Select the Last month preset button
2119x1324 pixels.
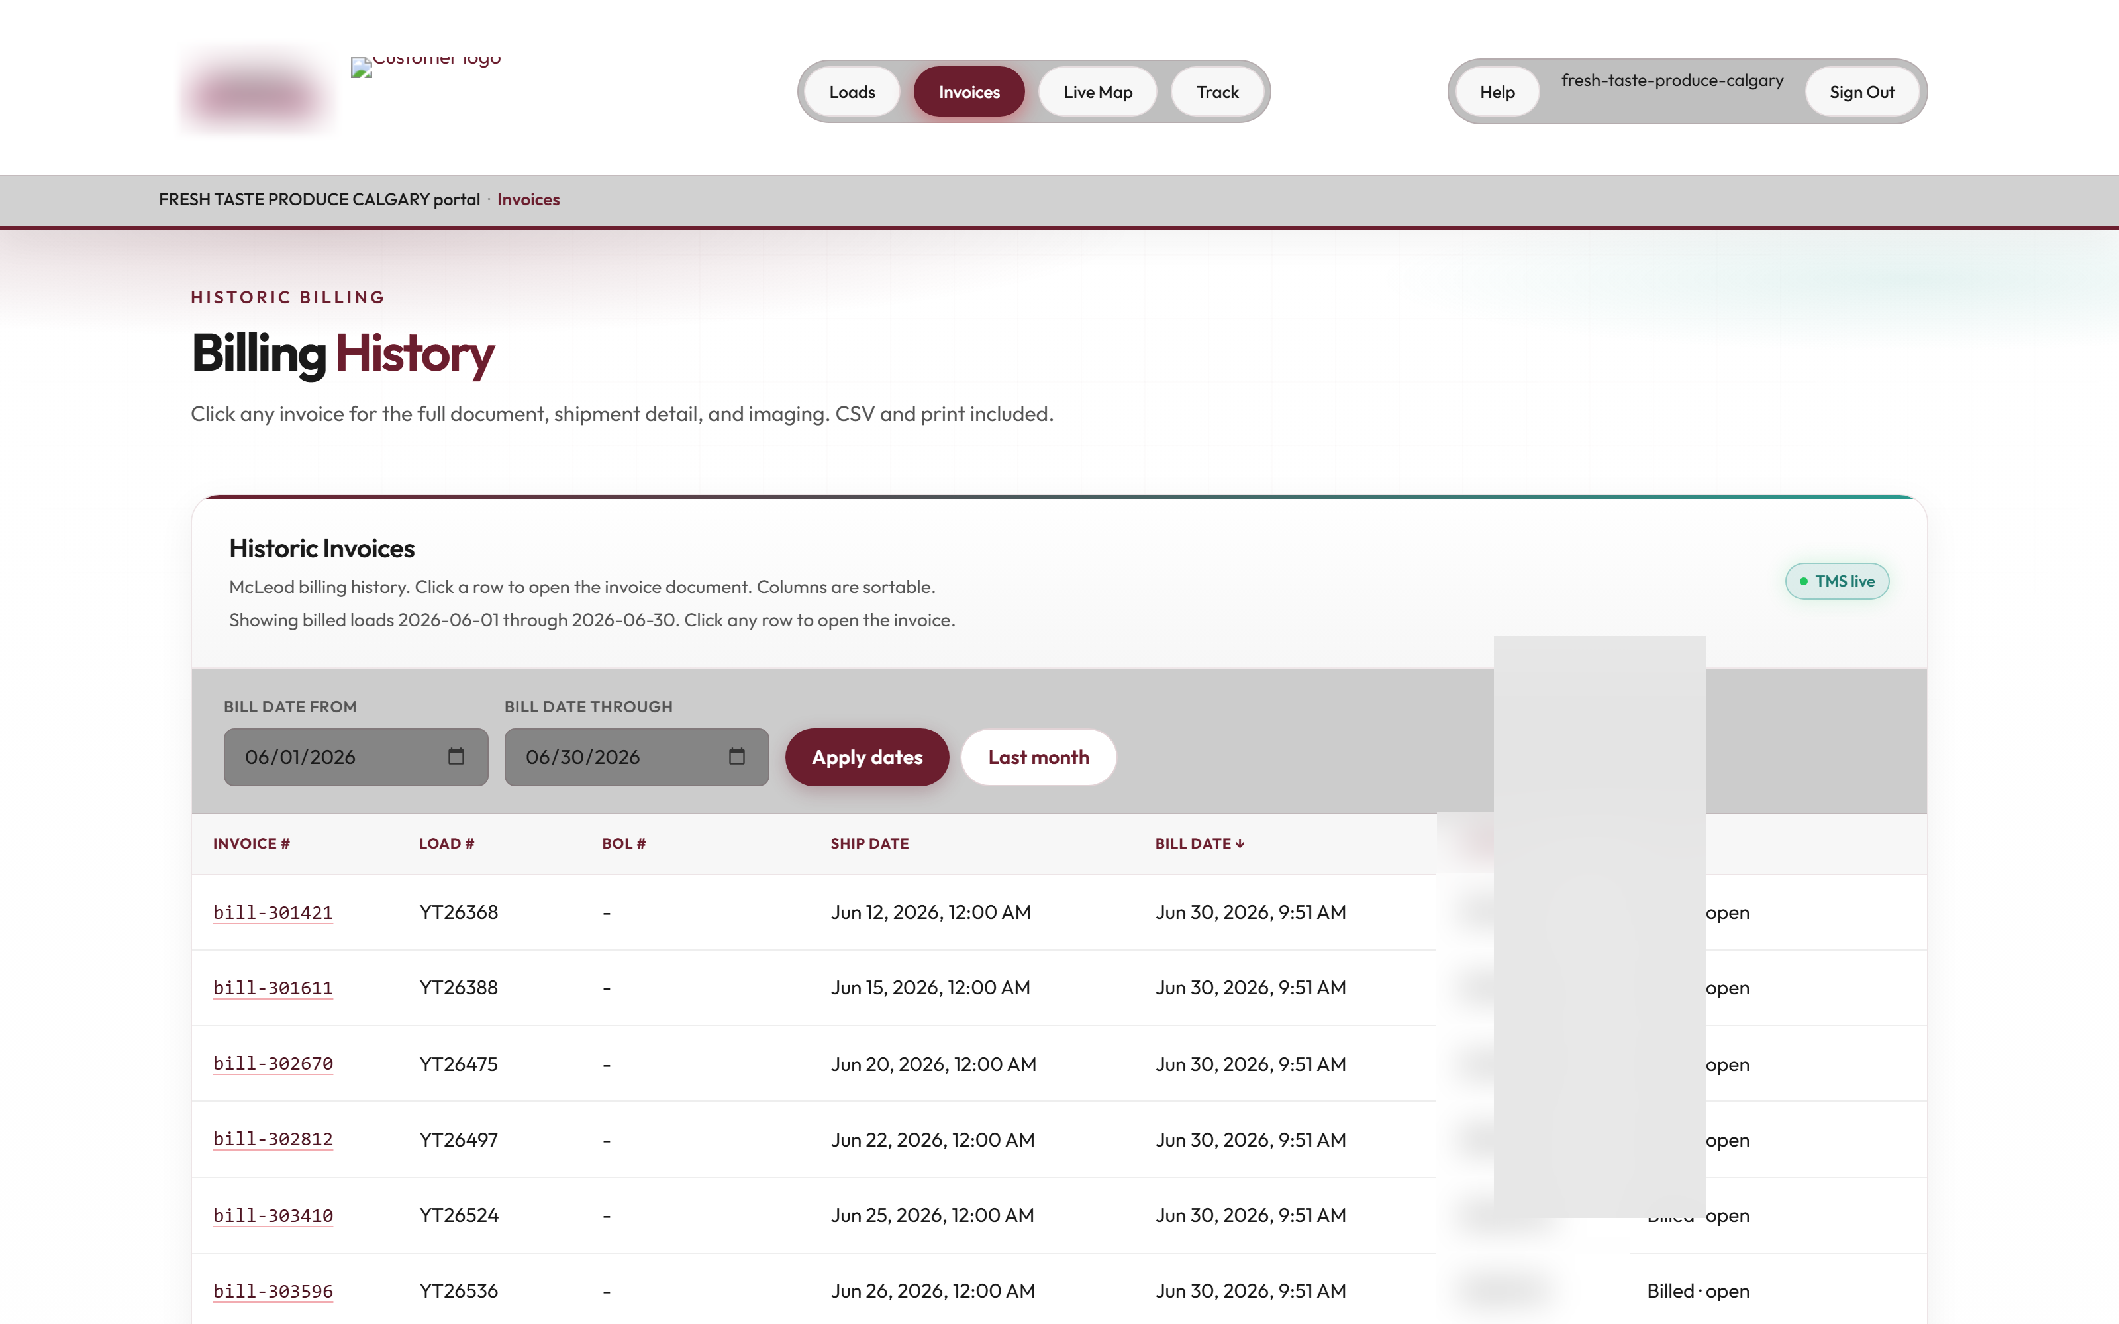point(1038,757)
